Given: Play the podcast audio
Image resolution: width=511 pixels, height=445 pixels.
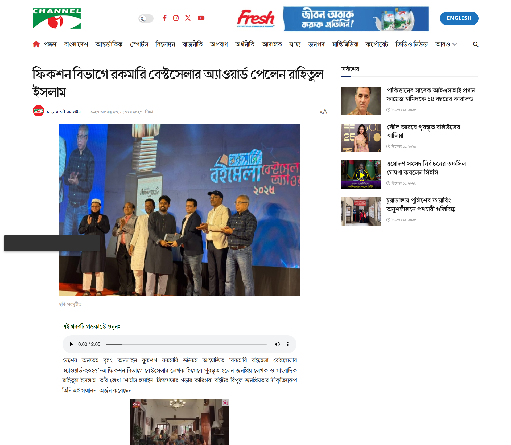Looking at the screenshot, I should tap(71, 344).
